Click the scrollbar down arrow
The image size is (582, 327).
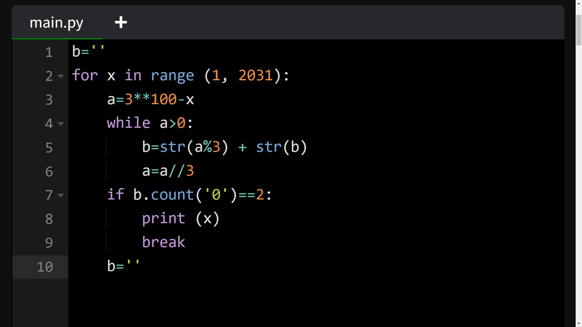[578, 323]
